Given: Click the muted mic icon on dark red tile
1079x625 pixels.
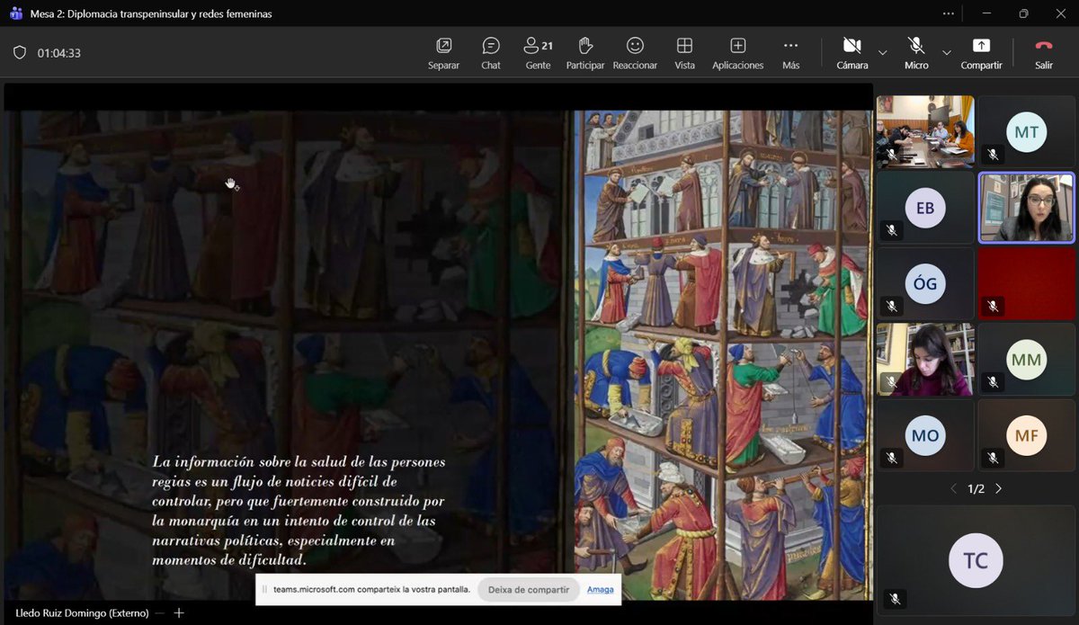Looking at the screenshot, I should (993, 306).
